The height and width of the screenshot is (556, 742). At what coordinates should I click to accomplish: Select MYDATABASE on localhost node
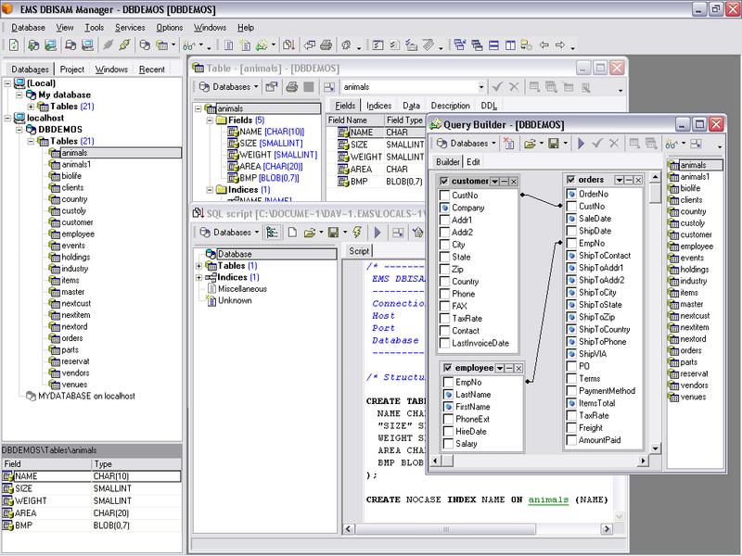(86, 397)
